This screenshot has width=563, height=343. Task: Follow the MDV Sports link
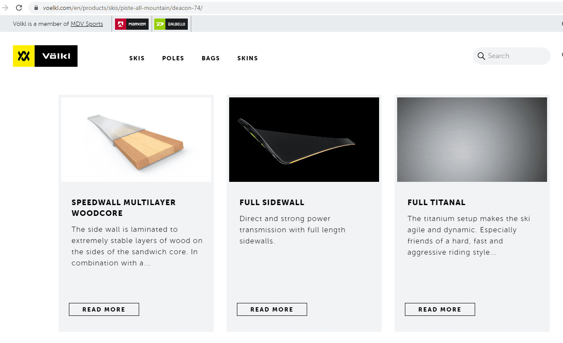pos(87,24)
